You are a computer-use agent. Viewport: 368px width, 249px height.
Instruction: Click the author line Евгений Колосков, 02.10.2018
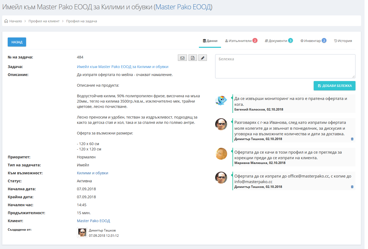point(259,109)
